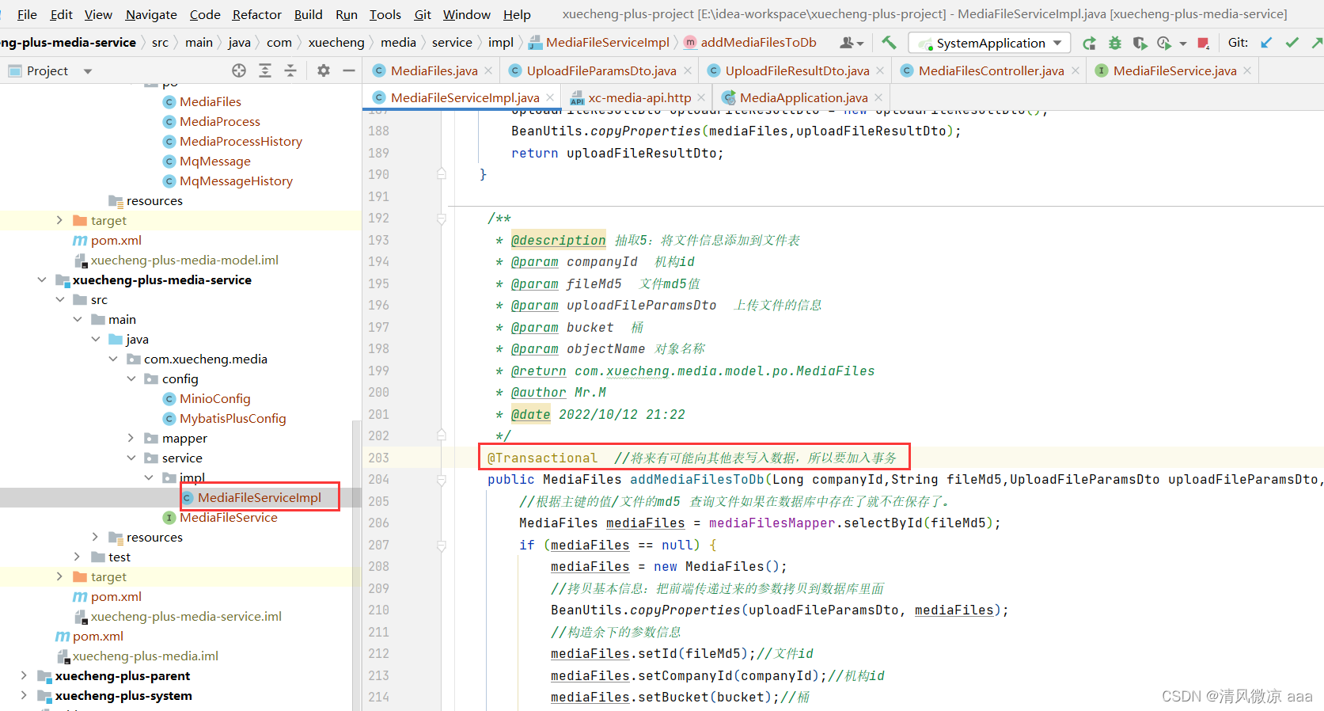
Task: Open the Refactor menu
Action: [256, 14]
